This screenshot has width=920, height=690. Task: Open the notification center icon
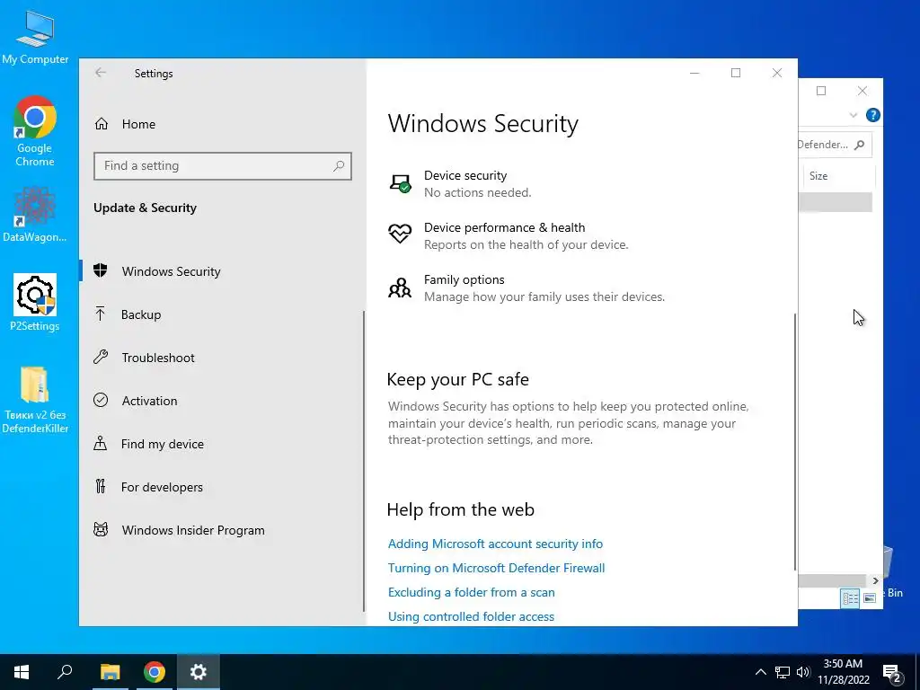892,674
